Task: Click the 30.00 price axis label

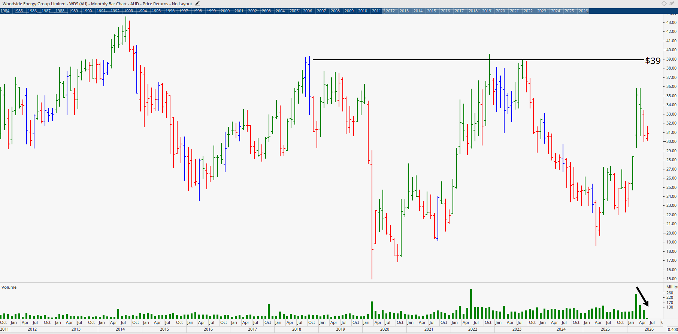Action: [671, 141]
